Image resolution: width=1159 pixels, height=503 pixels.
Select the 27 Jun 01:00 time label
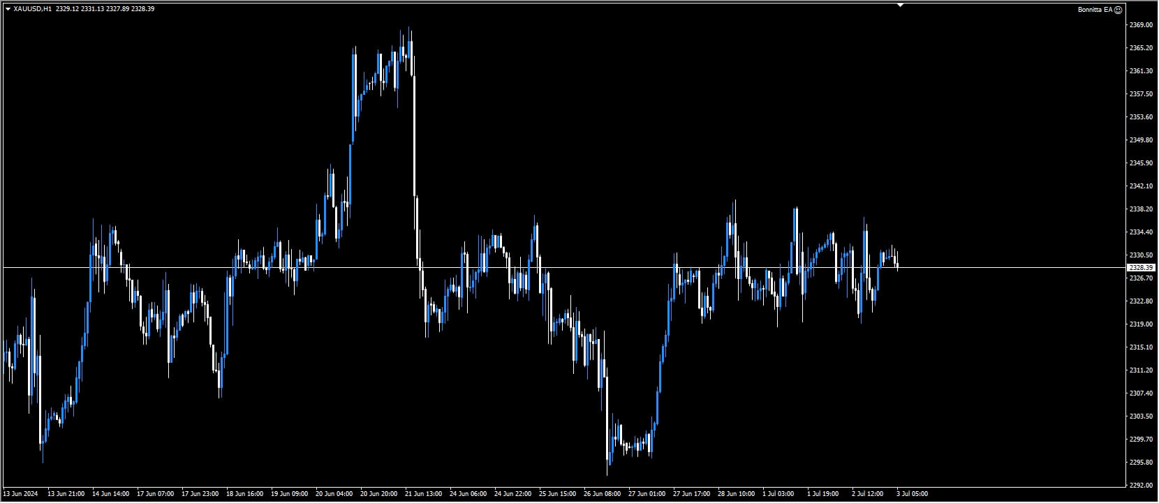point(647,494)
